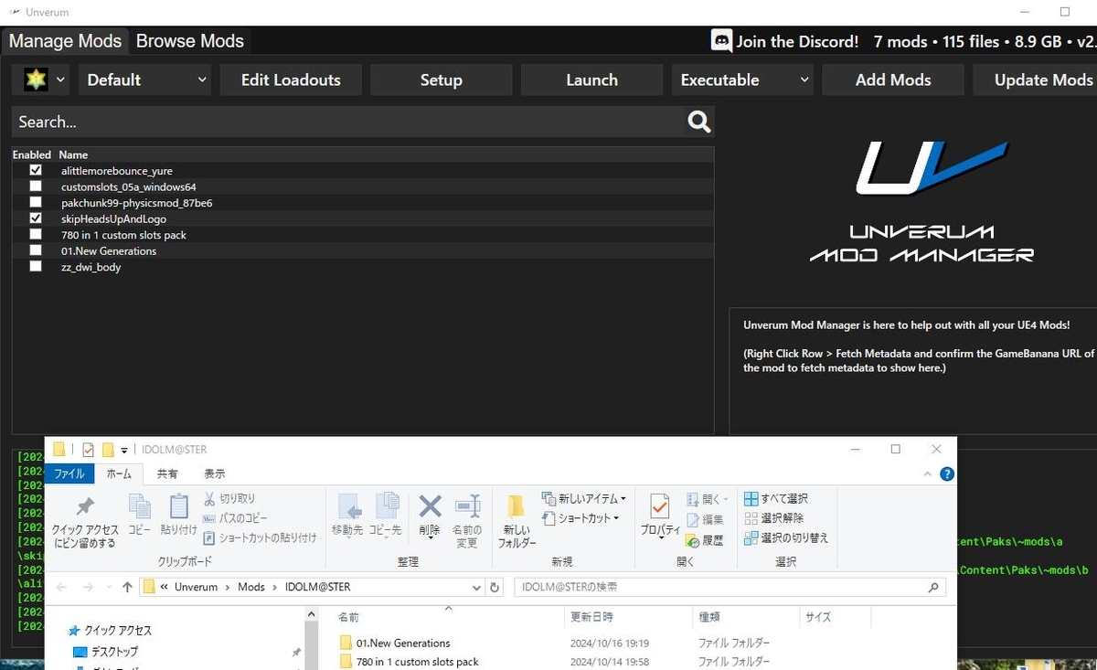
Task: Tick the 01.New Generations mod checkbox
Action: 36,250
